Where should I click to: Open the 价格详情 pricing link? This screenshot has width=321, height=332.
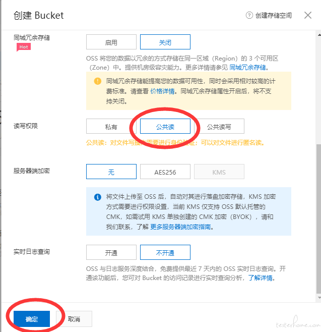pyautogui.click(x=162, y=91)
